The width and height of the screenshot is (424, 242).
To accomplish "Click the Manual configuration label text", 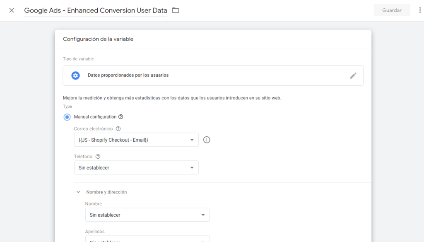I will tap(95, 117).
